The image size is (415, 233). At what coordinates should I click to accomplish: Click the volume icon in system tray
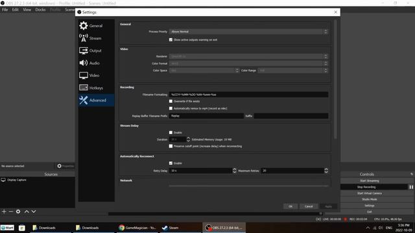click(x=381, y=228)
